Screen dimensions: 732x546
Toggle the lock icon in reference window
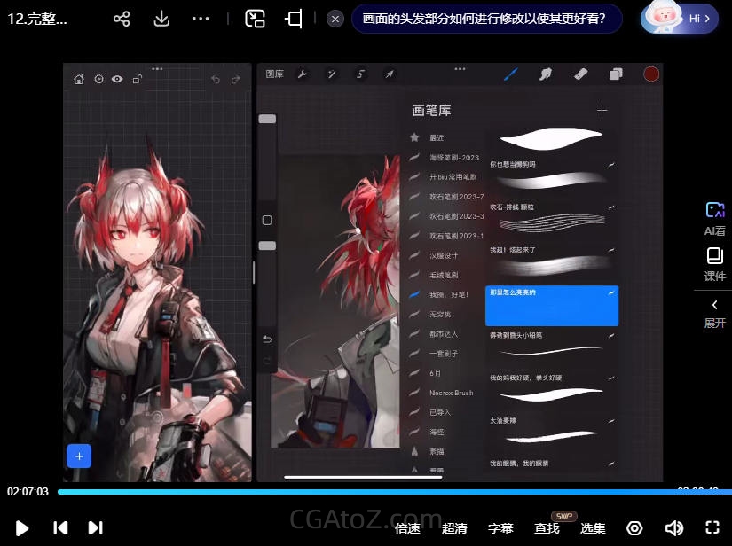pos(137,79)
